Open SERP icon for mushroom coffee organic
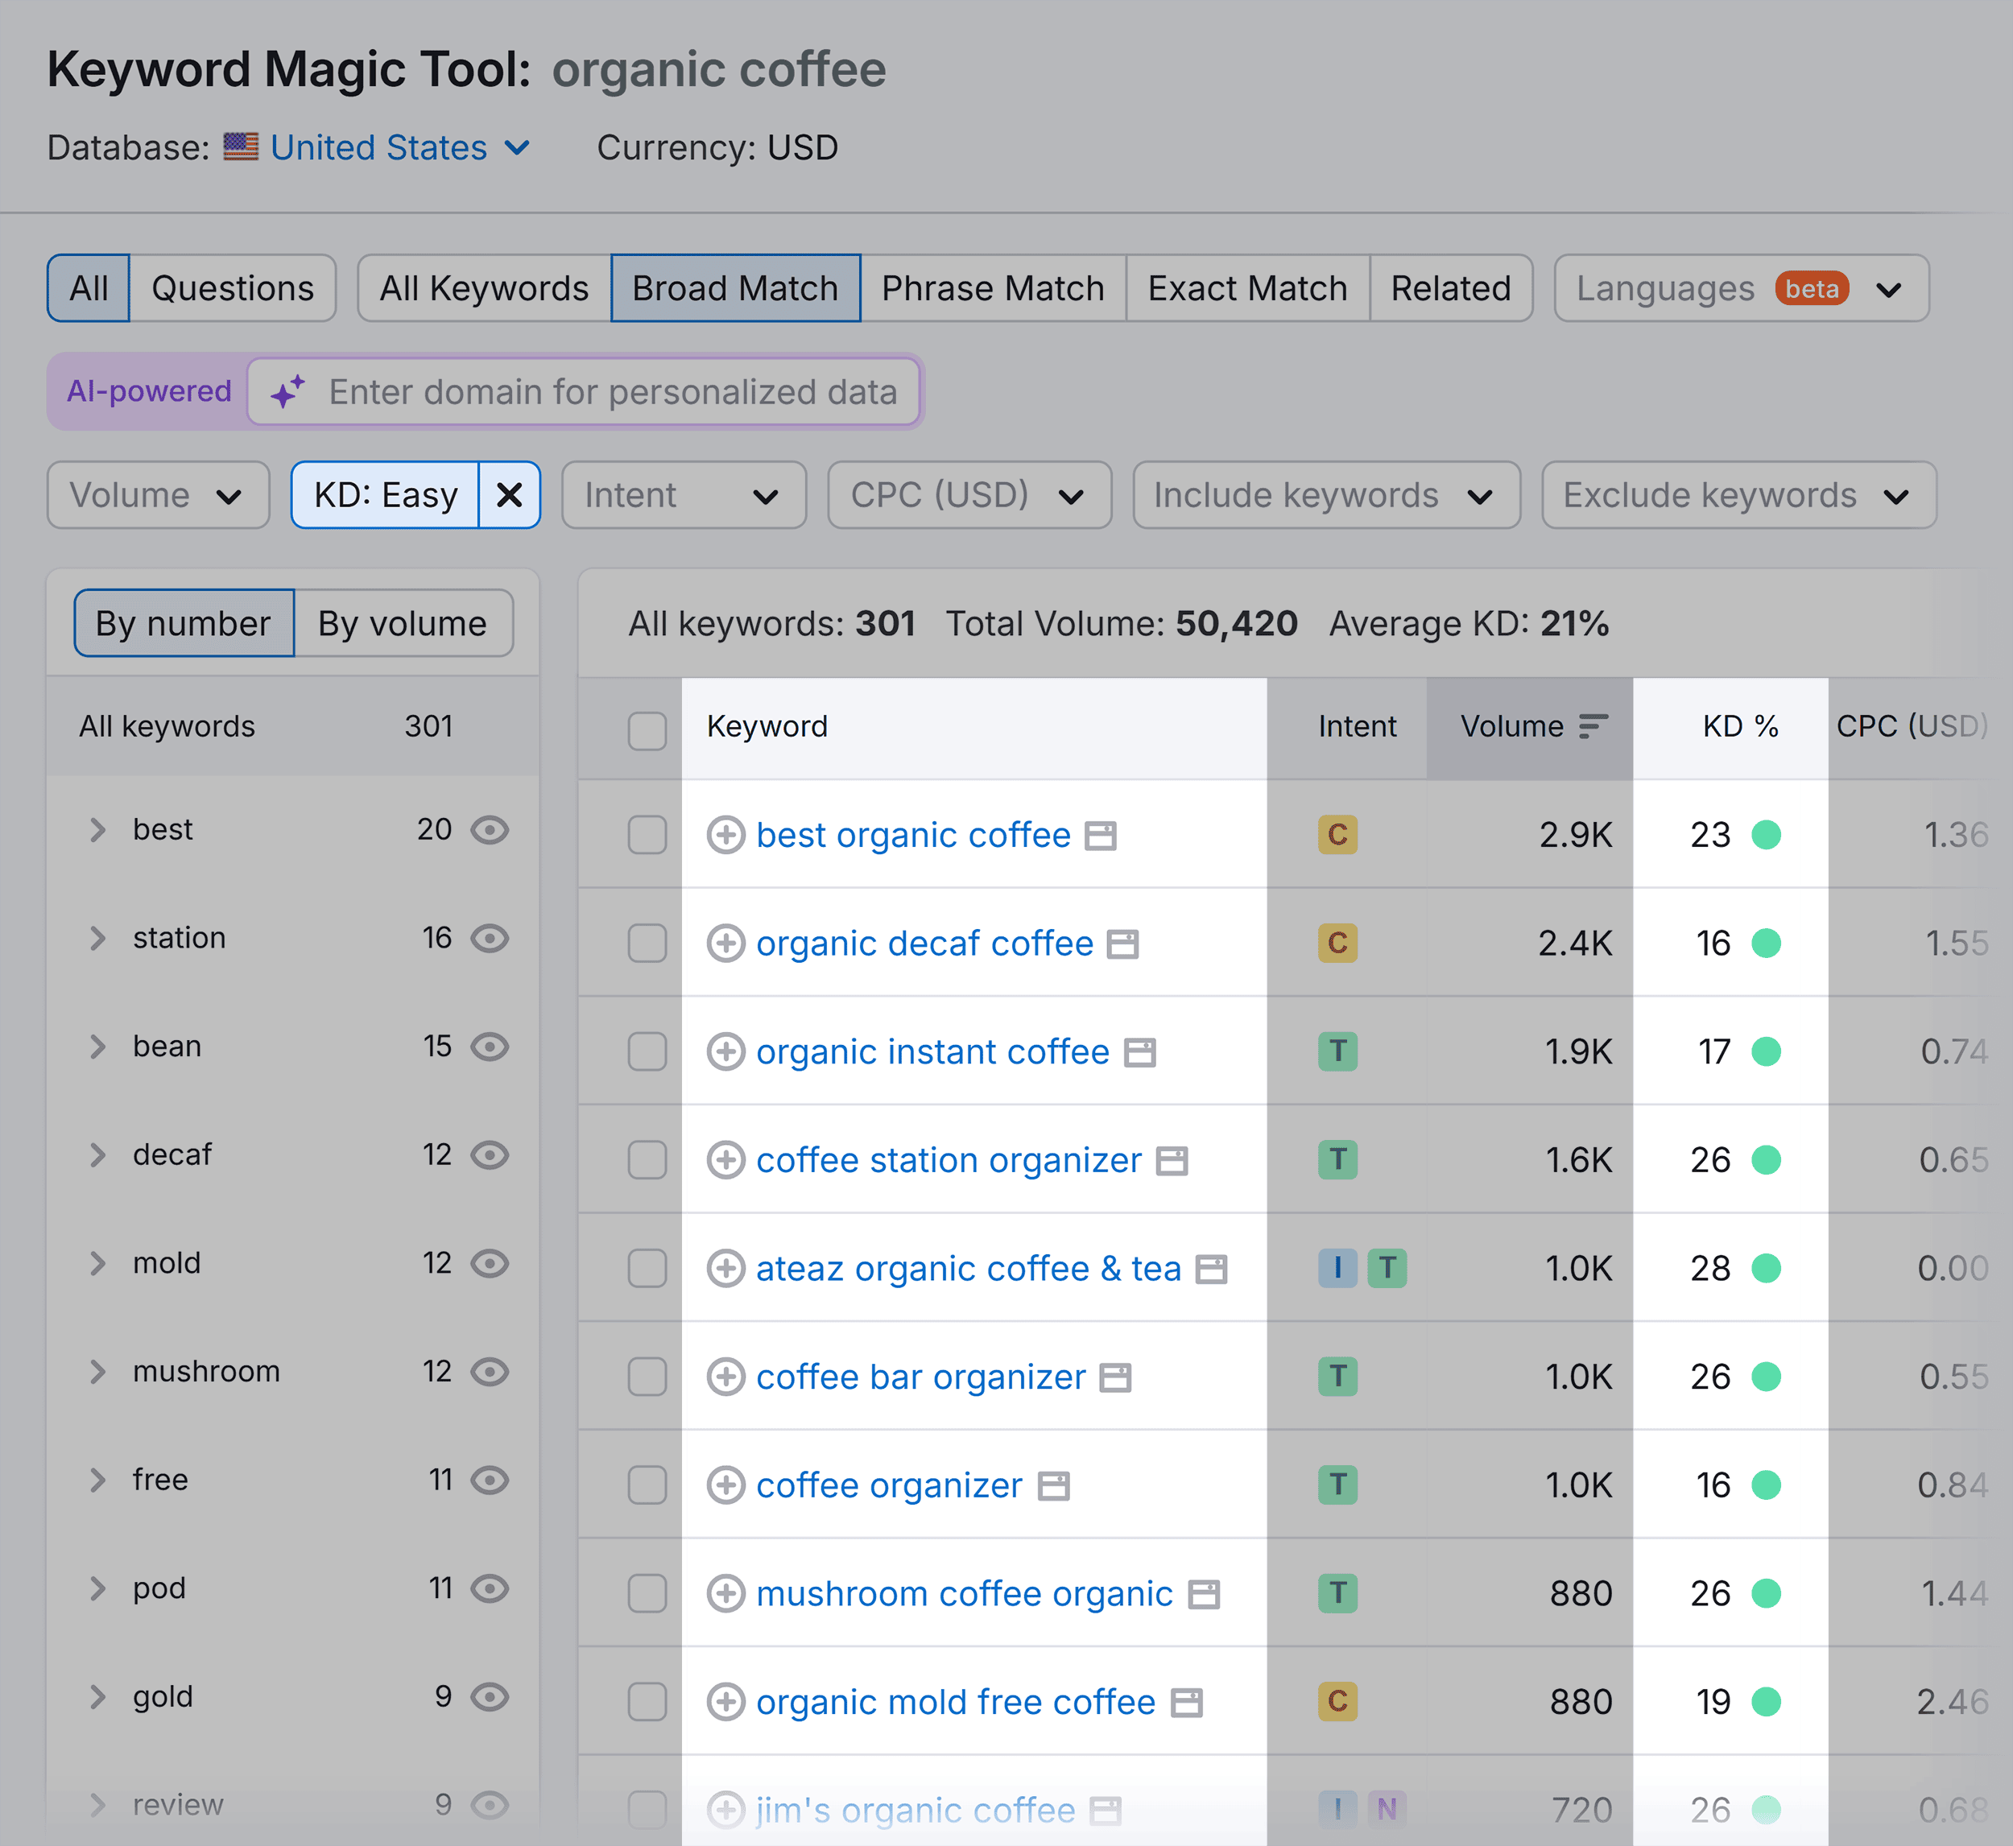The width and height of the screenshot is (2013, 1846). [x=1203, y=1594]
